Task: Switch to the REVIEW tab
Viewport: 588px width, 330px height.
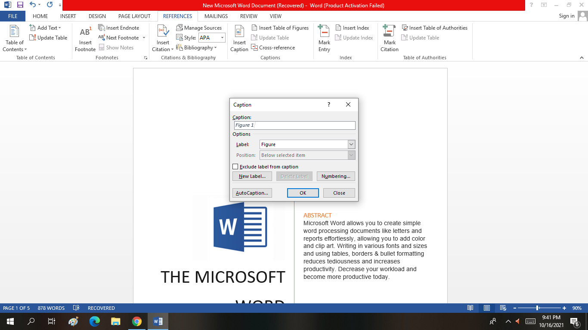Action: (x=249, y=16)
